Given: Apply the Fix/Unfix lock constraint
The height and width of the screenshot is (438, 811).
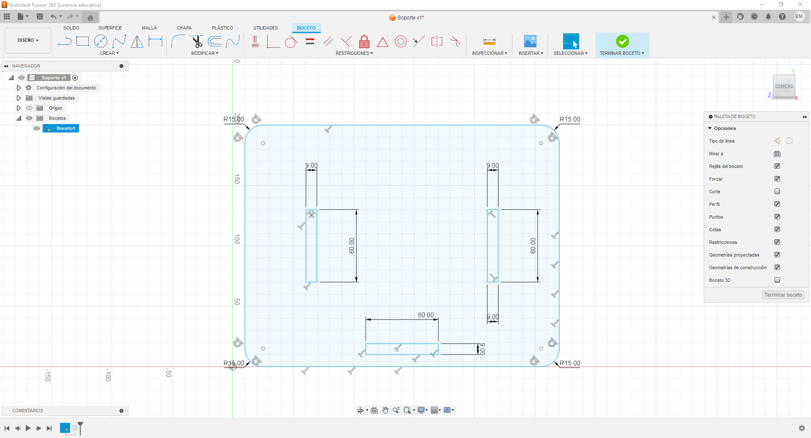Looking at the screenshot, I should pyautogui.click(x=364, y=41).
